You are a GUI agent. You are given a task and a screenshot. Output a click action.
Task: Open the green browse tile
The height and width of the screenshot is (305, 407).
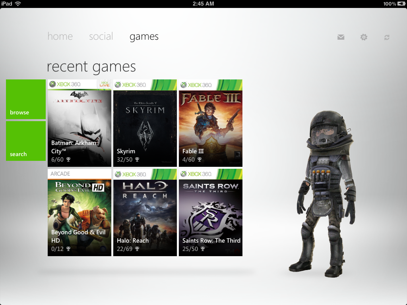click(x=26, y=99)
